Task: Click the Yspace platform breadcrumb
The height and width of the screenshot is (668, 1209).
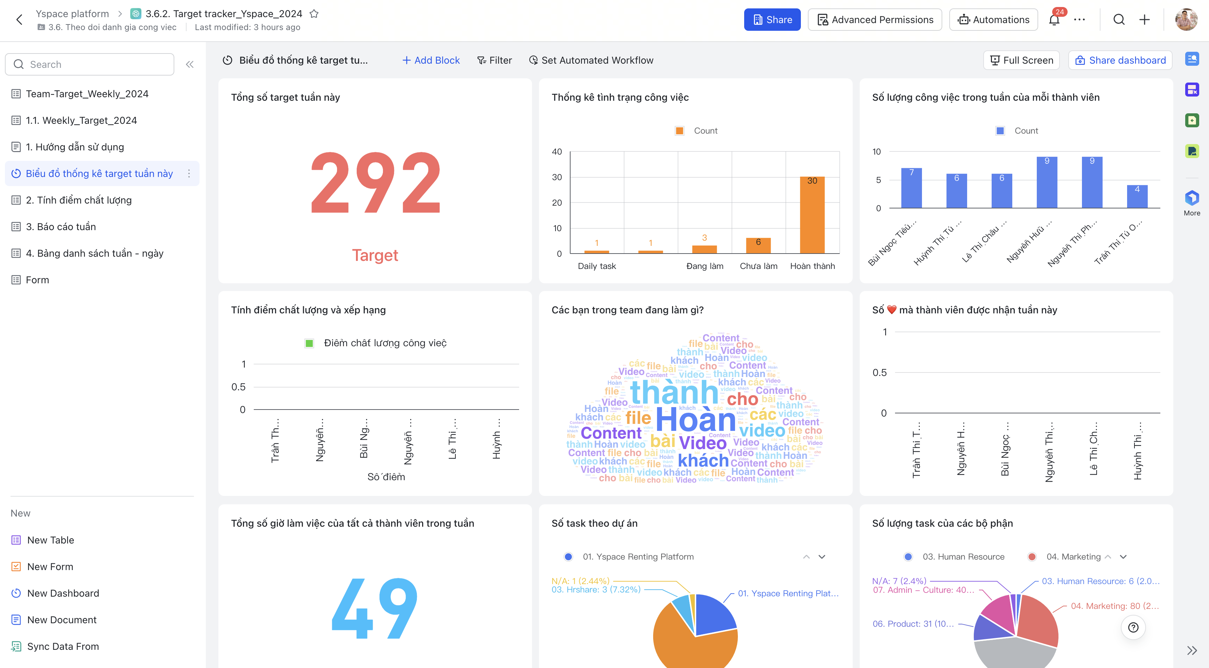Action: tap(72, 14)
